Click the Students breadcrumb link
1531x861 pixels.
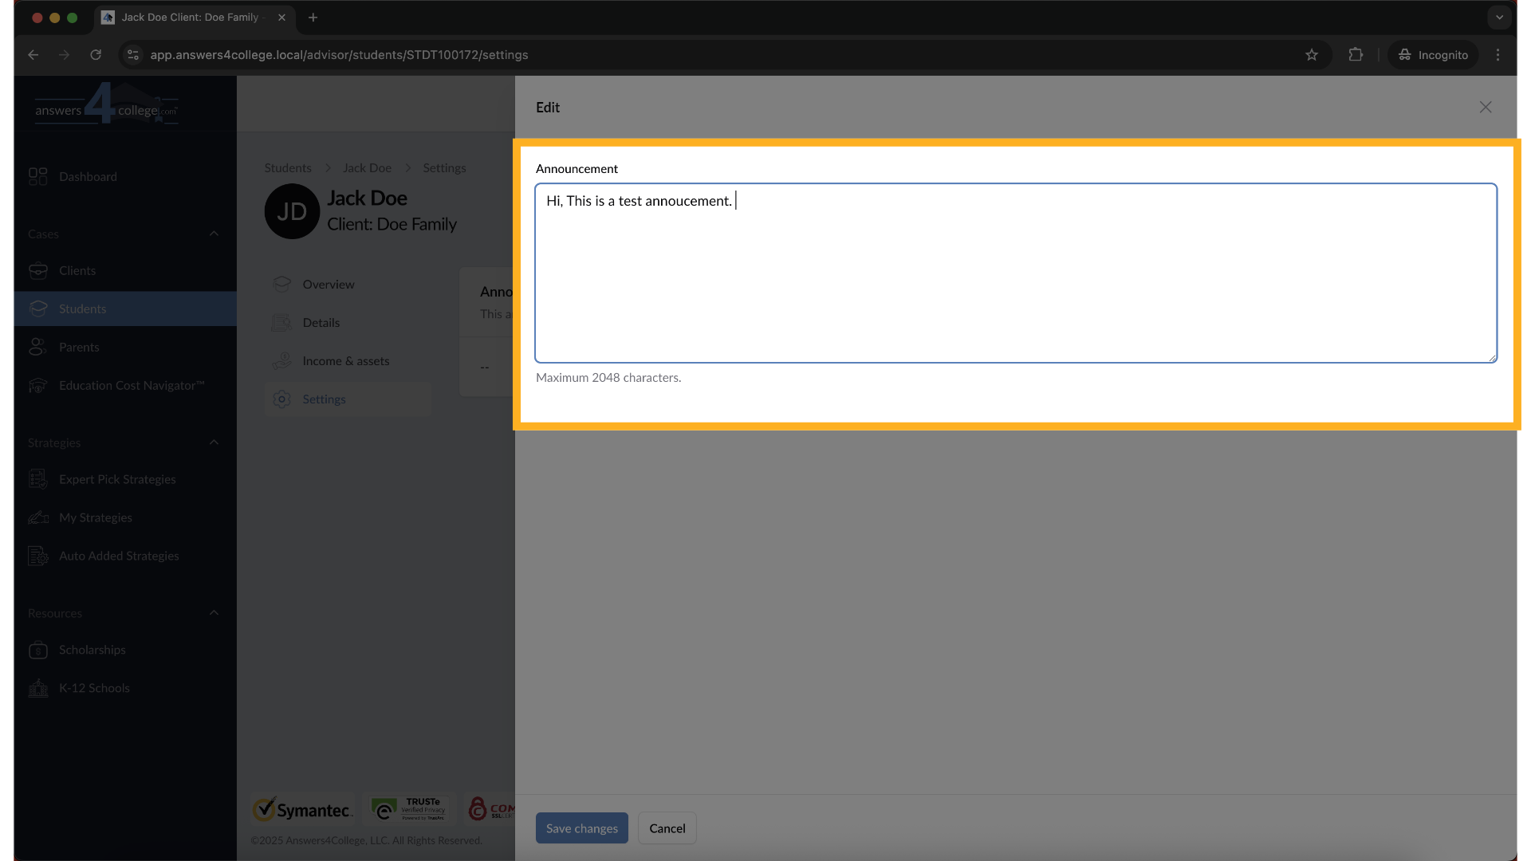tap(288, 168)
